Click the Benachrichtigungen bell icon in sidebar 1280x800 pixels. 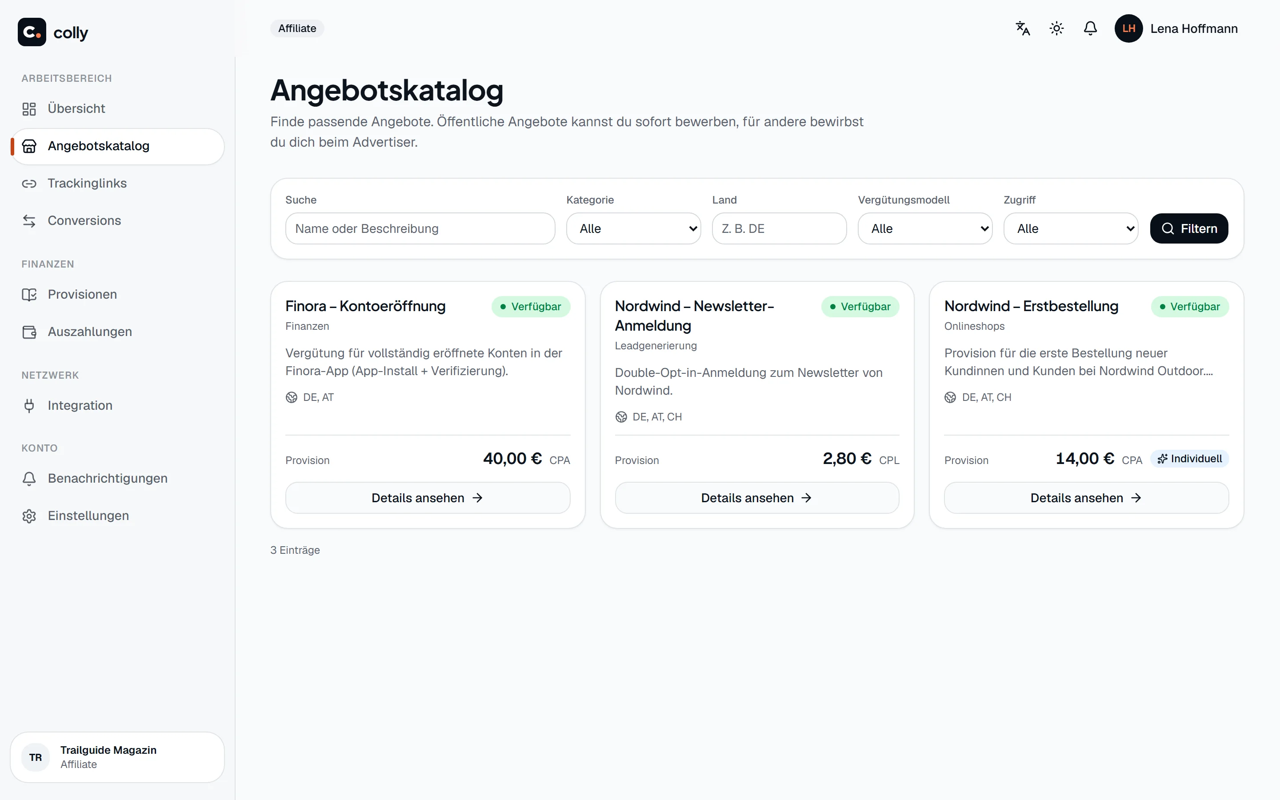tap(29, 479)
